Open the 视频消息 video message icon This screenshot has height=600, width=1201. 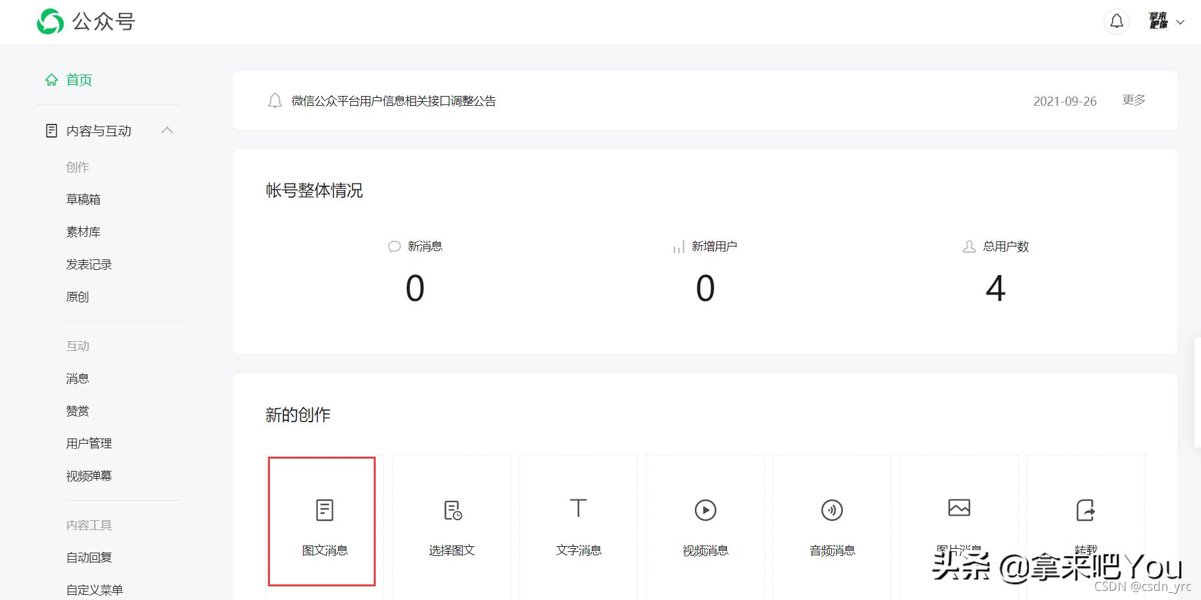tap(705, 510)
